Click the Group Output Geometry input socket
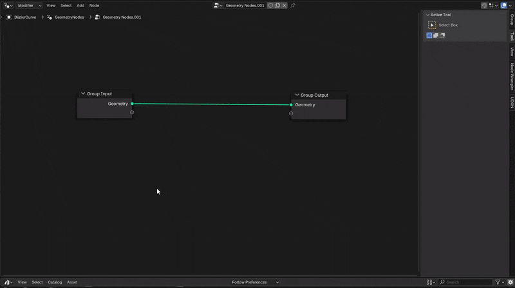The height and width of the screenshot is (288, 515). 291,104
